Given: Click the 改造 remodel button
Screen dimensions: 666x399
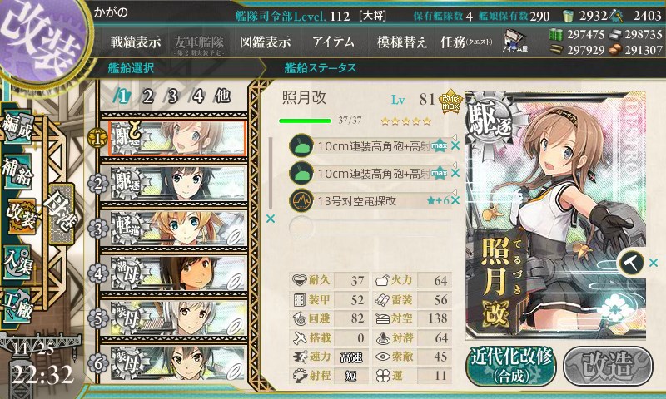Looking at the screenshot, I should [x=608, y=366].
